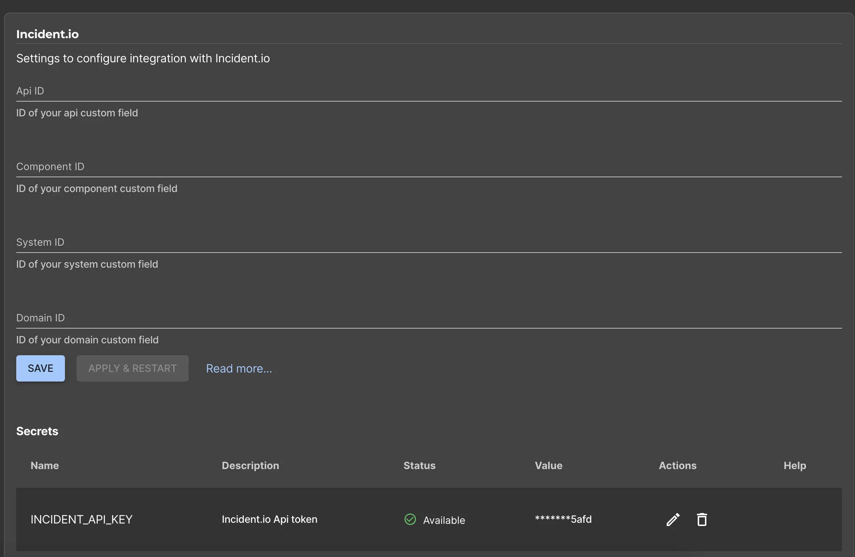Click the Actions column header

coord(677,465)
